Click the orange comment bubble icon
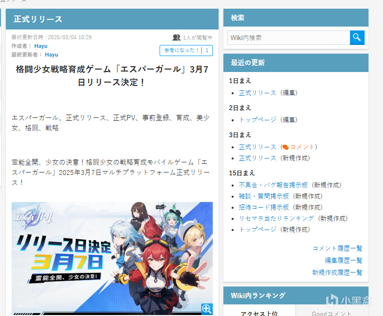The image size is (383, 316). click(x=285, y=147)
